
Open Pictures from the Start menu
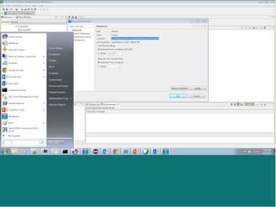(52, 60)
